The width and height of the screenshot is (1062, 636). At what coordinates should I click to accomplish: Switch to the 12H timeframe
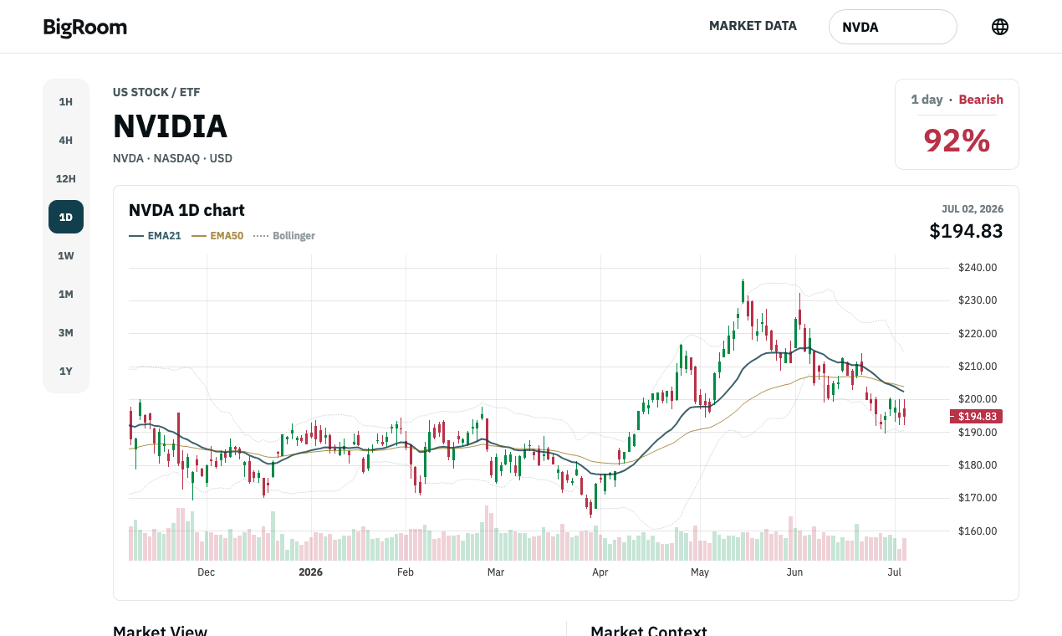click(x=66, y=178)
